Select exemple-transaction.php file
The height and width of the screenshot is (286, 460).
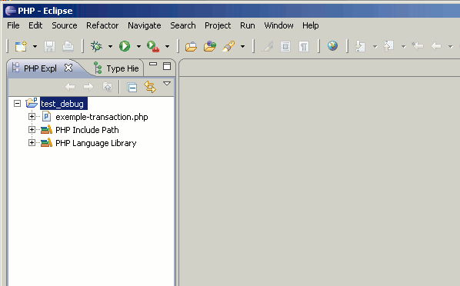click(102, 117)
